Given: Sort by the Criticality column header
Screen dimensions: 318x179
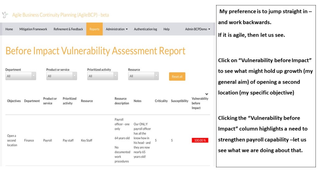Looking at the screenshot, I should [x=161, y=101].
